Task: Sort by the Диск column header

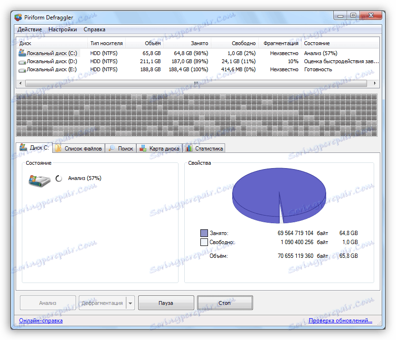Action: pos(52,43)
